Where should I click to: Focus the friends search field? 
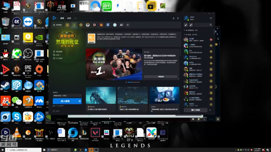[x=203, y=25]
